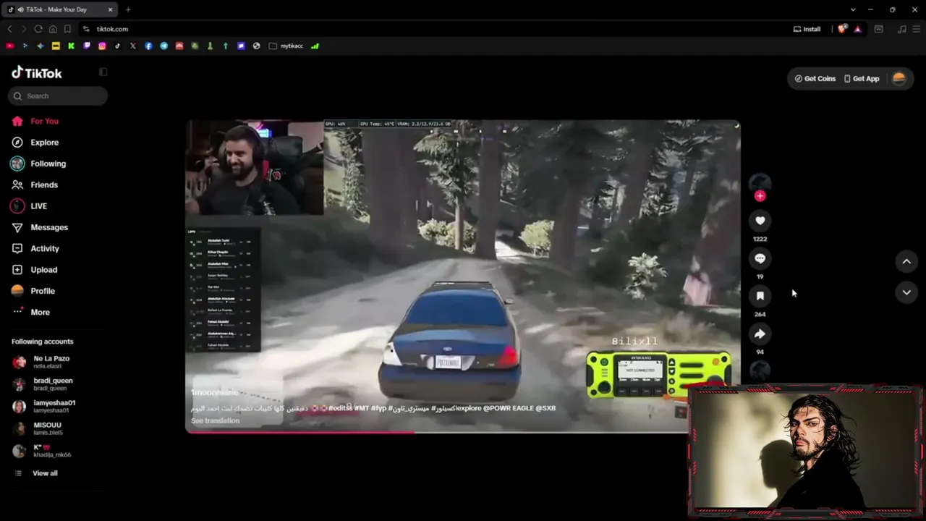
Task: Expand the More menu in sidebar
Action: 40,312
